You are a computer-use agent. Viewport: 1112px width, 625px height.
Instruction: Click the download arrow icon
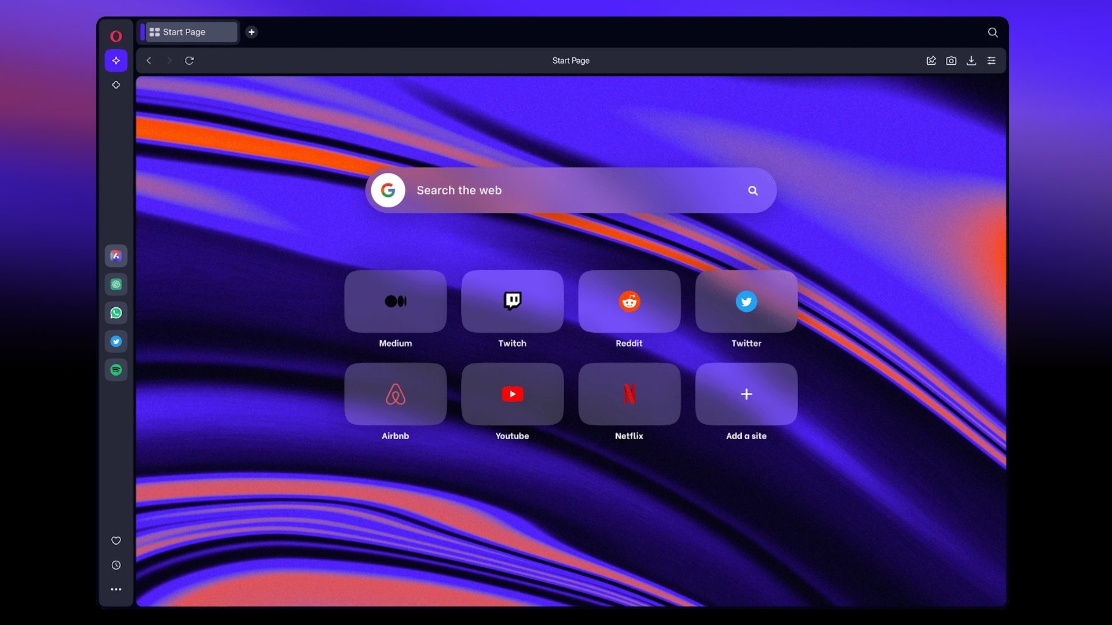(x=971, y=60)
